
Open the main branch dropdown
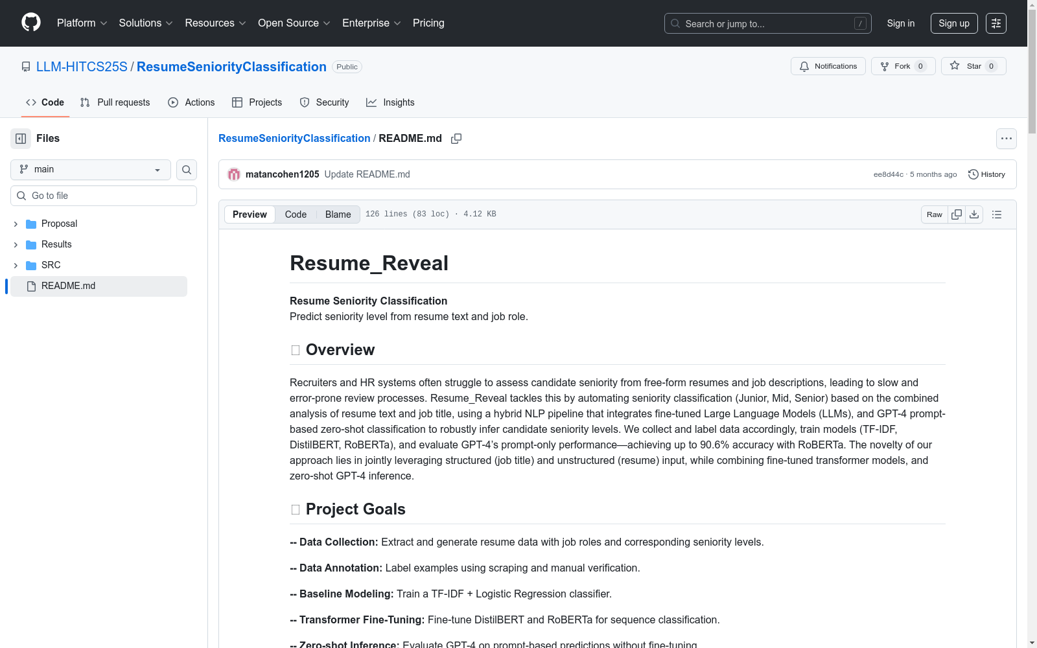point(91,170)
